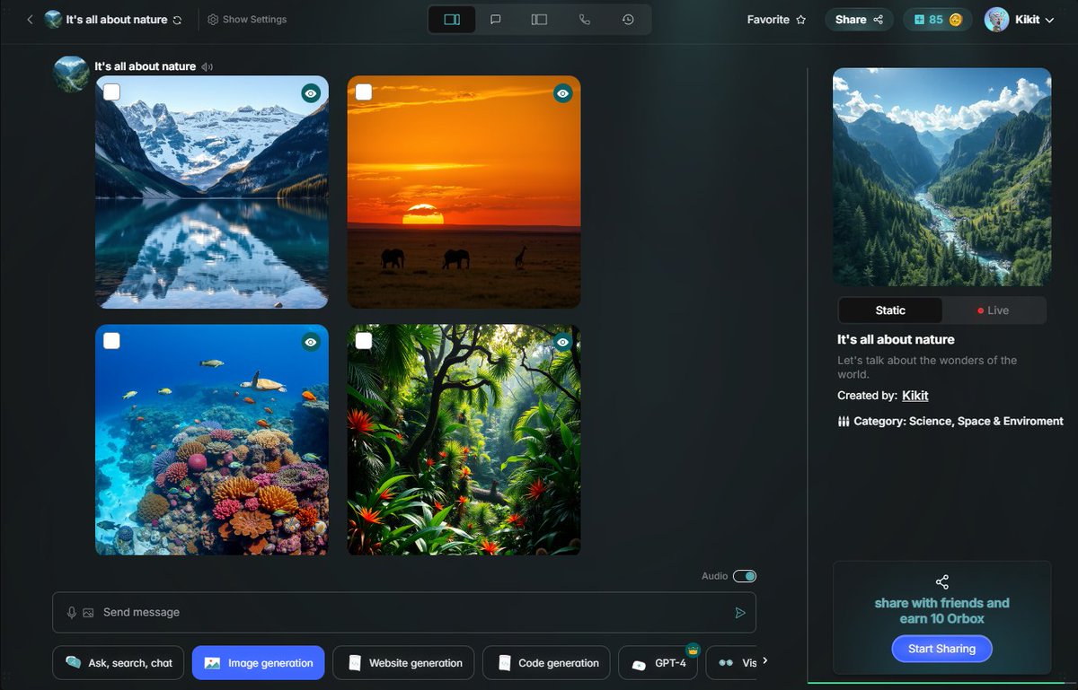The image size is (1078, 690).
Task: Open Show Settings gear option
Action: coord(247,19)
